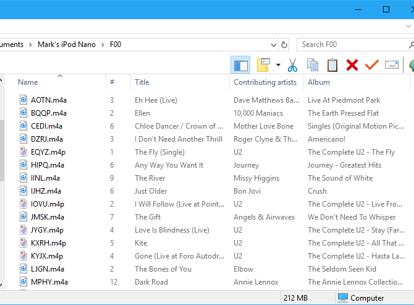The image size is (414, 305).
Task: Sort by the Name column header
Action: coord(28,82)
